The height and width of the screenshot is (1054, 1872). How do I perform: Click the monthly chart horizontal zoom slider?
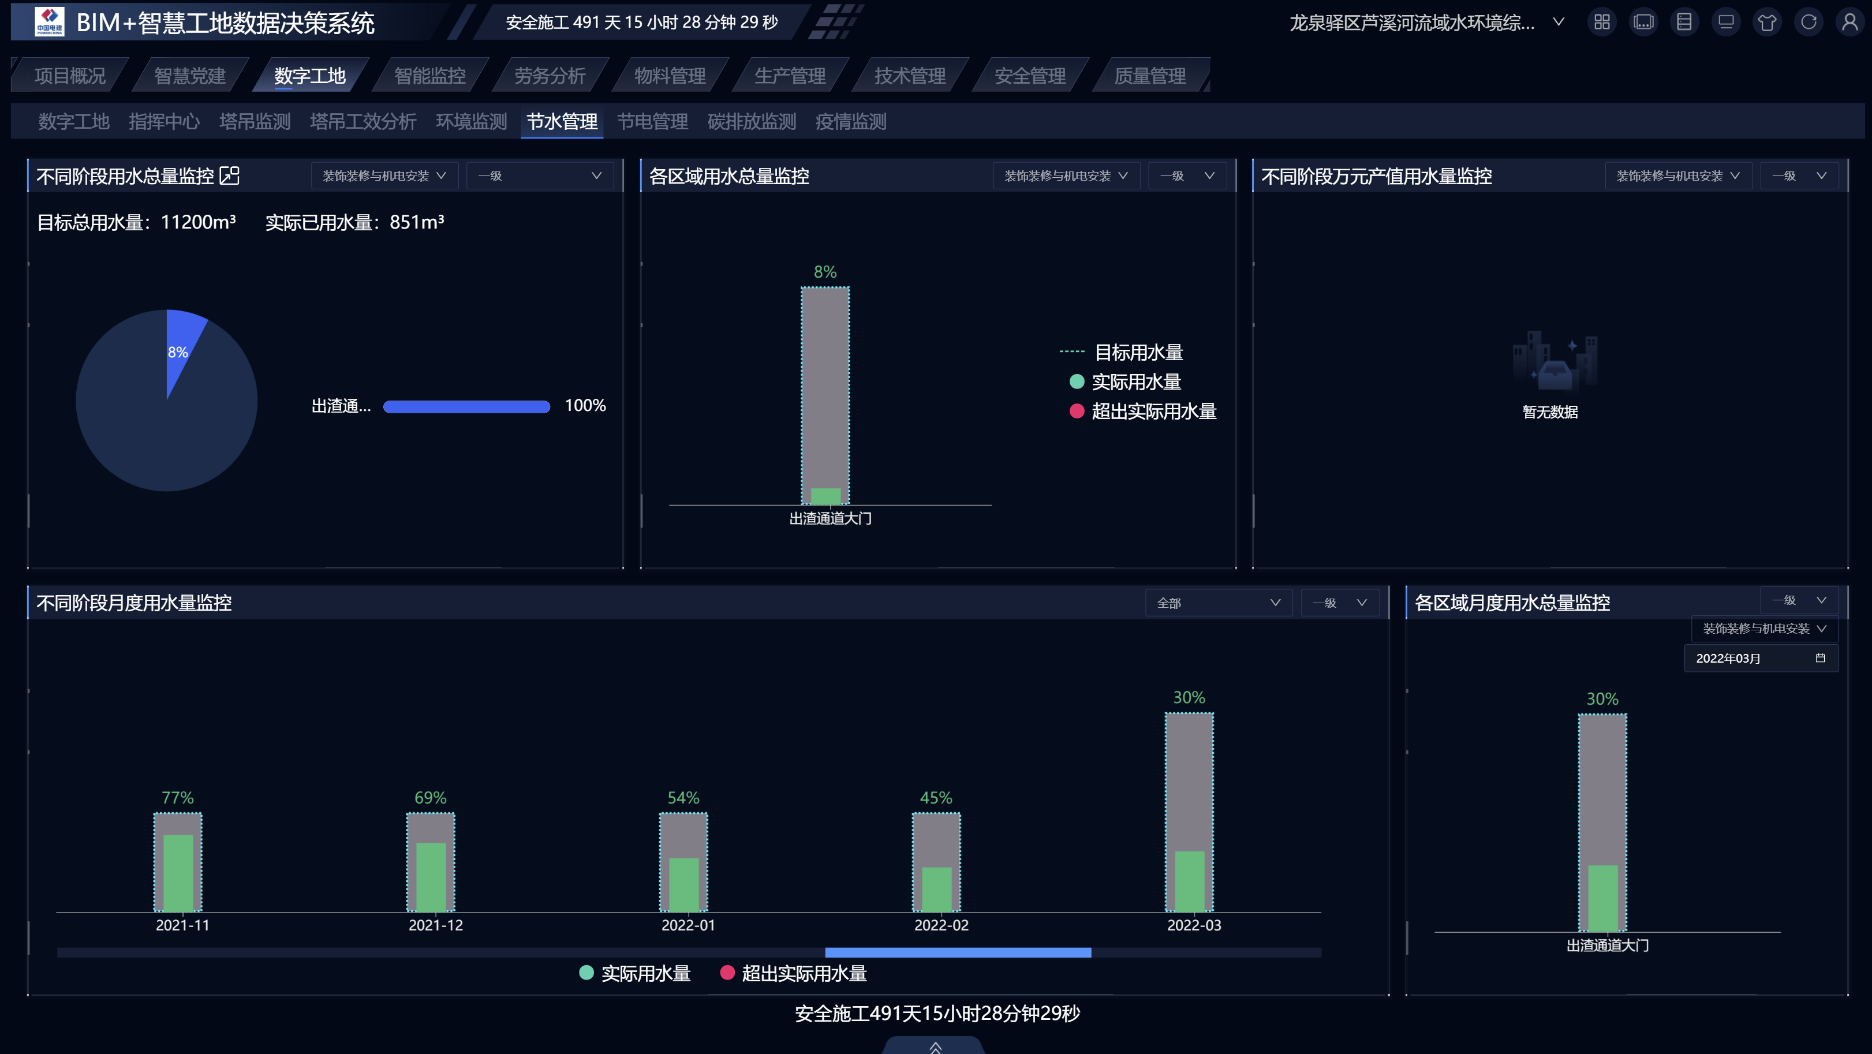(958, 952)
